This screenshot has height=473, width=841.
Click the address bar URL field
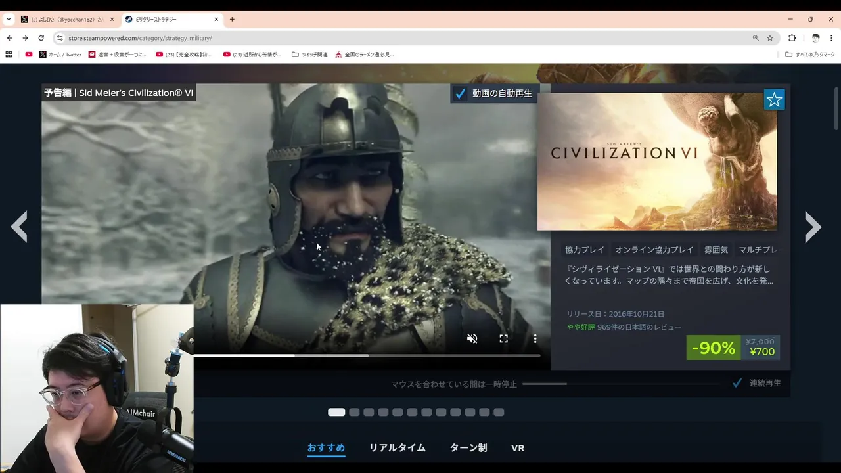coord(407,38)
